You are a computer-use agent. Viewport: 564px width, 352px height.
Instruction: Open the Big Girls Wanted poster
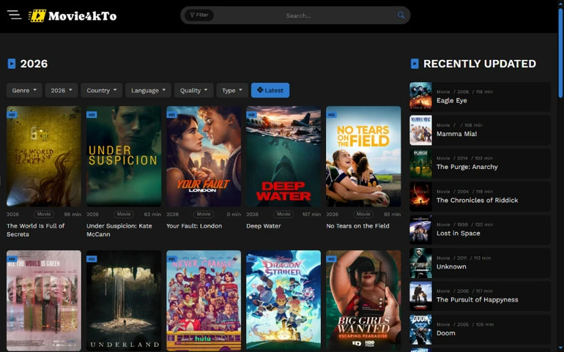point(363,301)
